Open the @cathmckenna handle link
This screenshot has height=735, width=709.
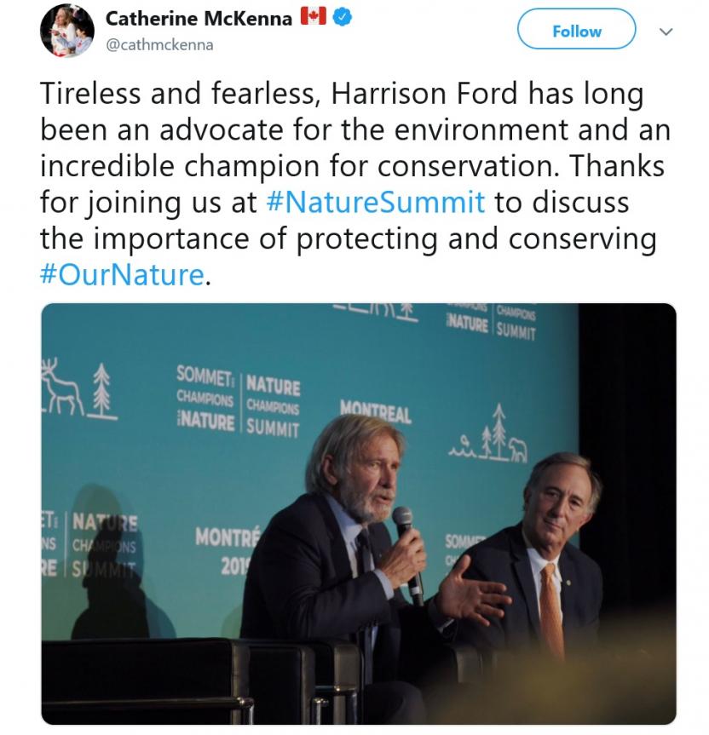pyautogui.click(x=159, y=44)
